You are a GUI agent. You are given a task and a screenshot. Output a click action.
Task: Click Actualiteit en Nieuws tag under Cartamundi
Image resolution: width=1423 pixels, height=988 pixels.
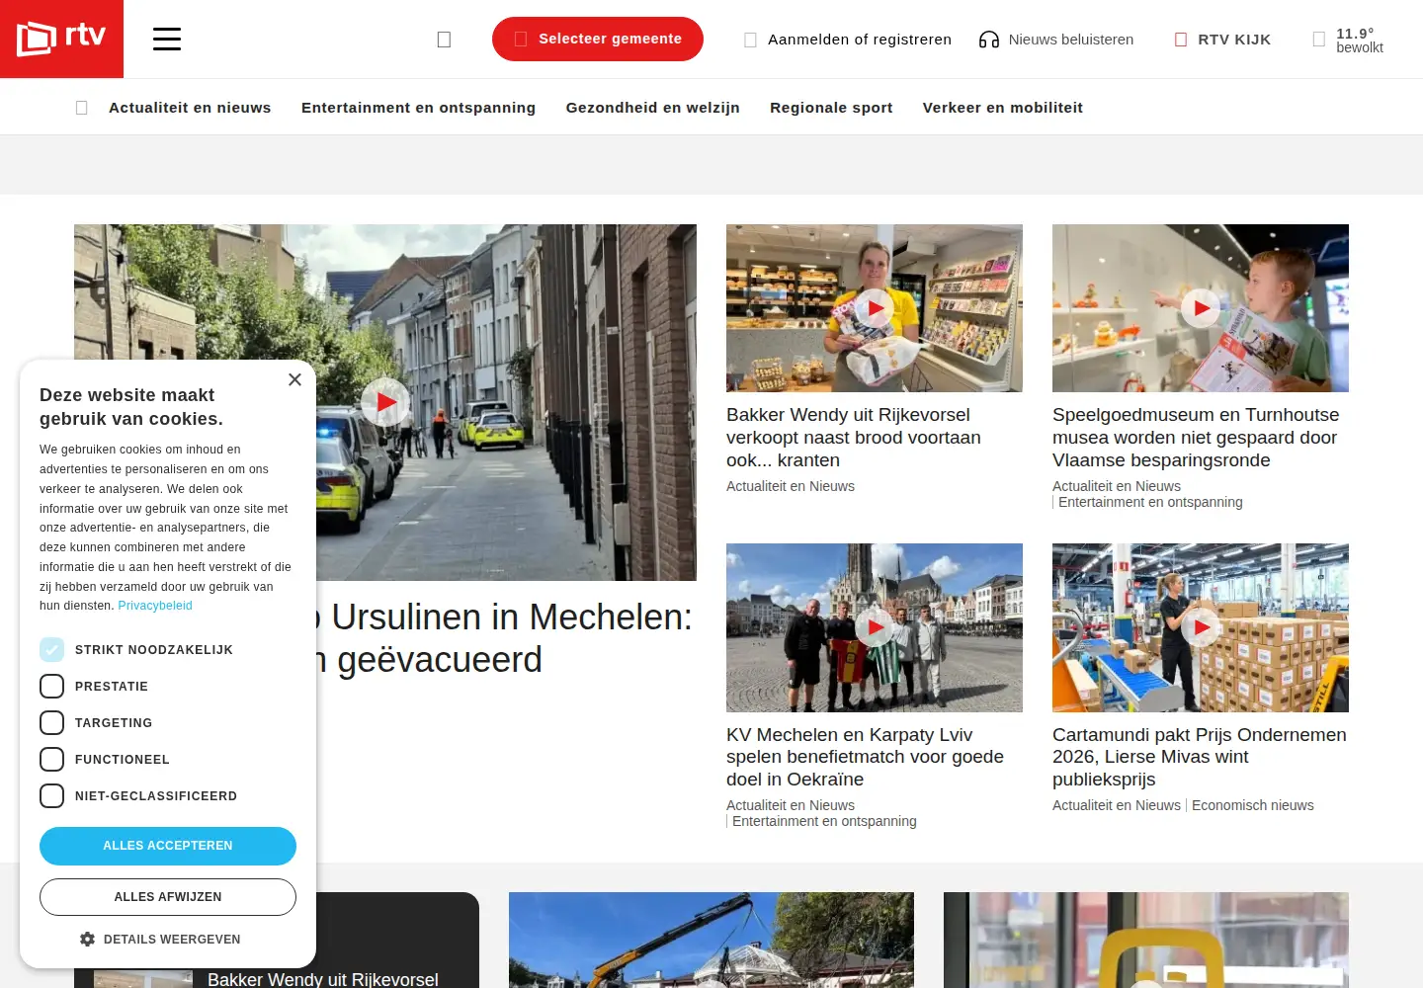tap(1117, 805)
